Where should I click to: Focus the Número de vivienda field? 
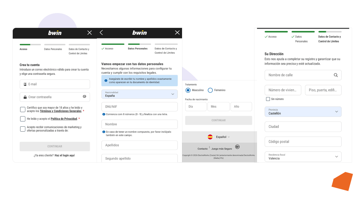[283, 90]
